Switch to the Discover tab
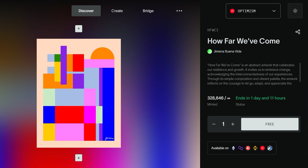The height and width of the screenshot is (168, 308). pos(86,11)
